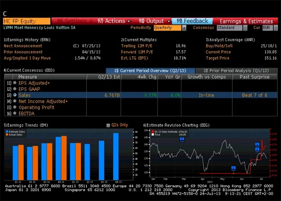Screen dimensions: 281x201
Task: Select the EPS Adjusted+ radio button
Action: [x=15, y=83]
